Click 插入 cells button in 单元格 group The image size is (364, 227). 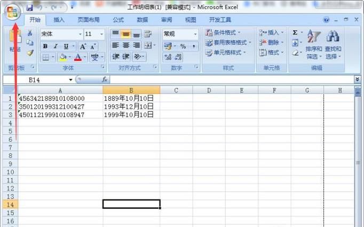coord(271,33)
